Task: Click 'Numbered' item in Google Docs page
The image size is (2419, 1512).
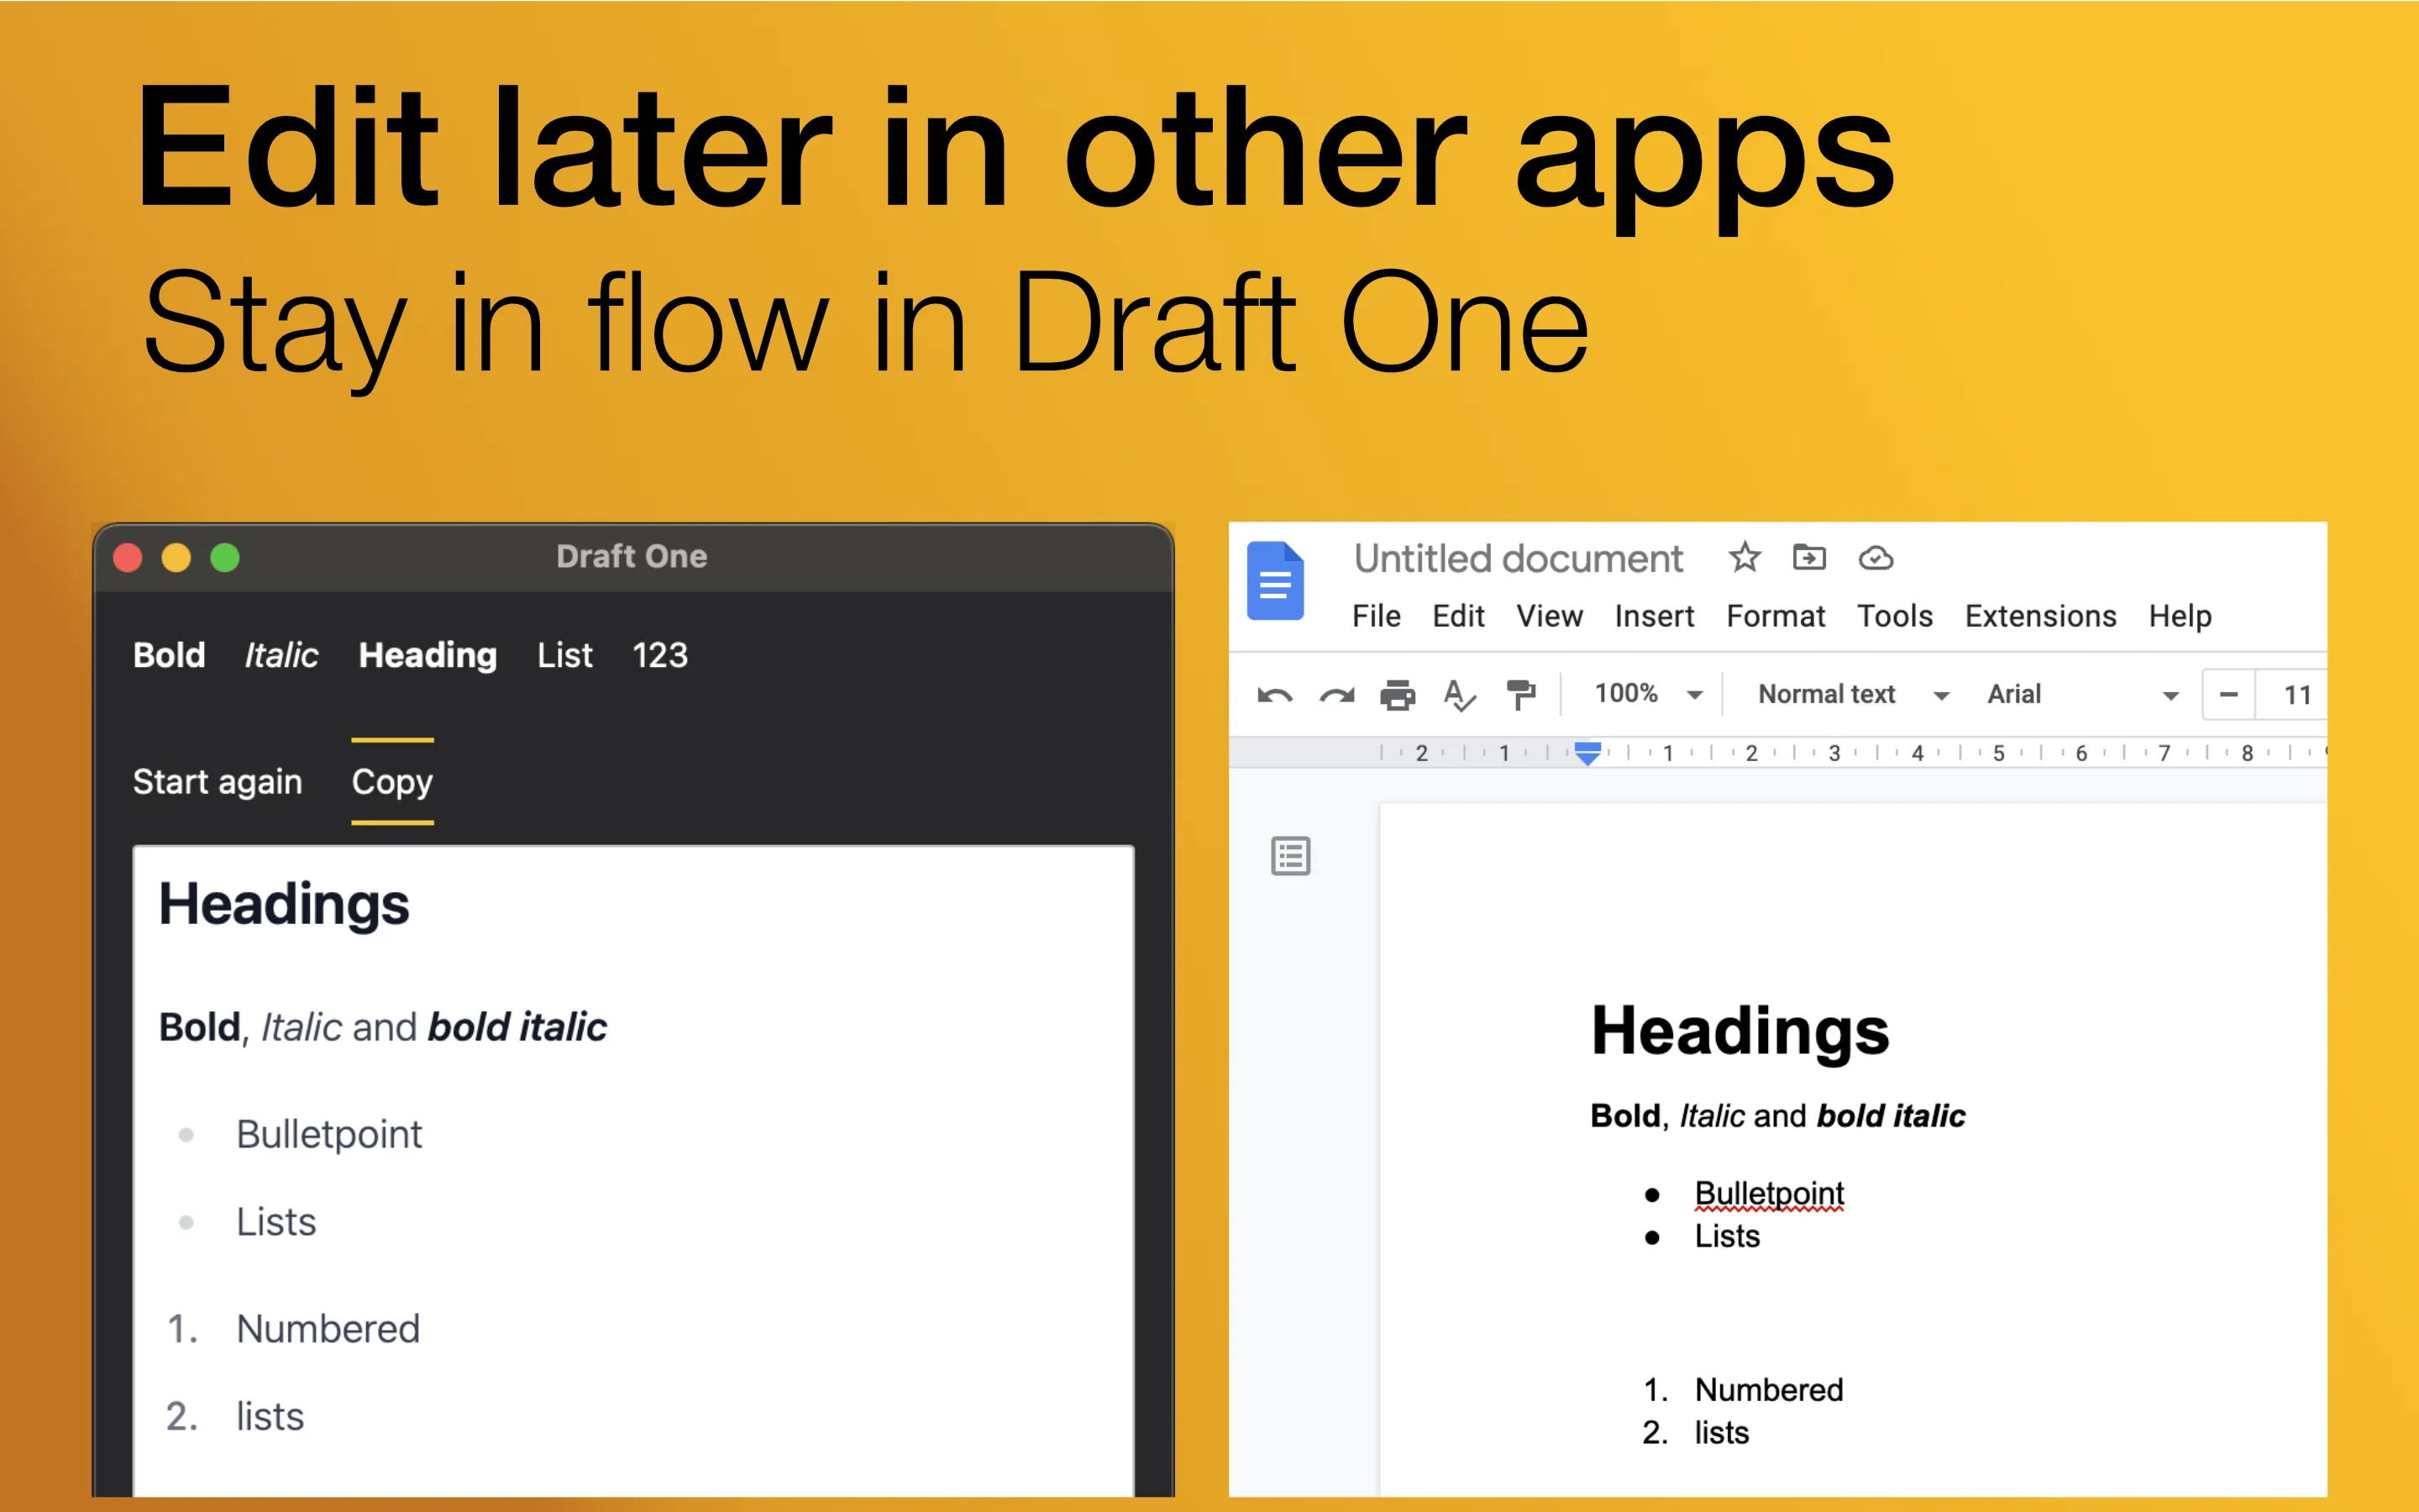Action: [x=1769, y=1390]
